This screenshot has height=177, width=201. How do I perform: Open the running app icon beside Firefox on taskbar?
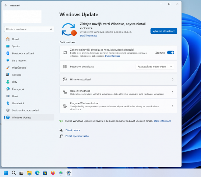pos(61,173)
